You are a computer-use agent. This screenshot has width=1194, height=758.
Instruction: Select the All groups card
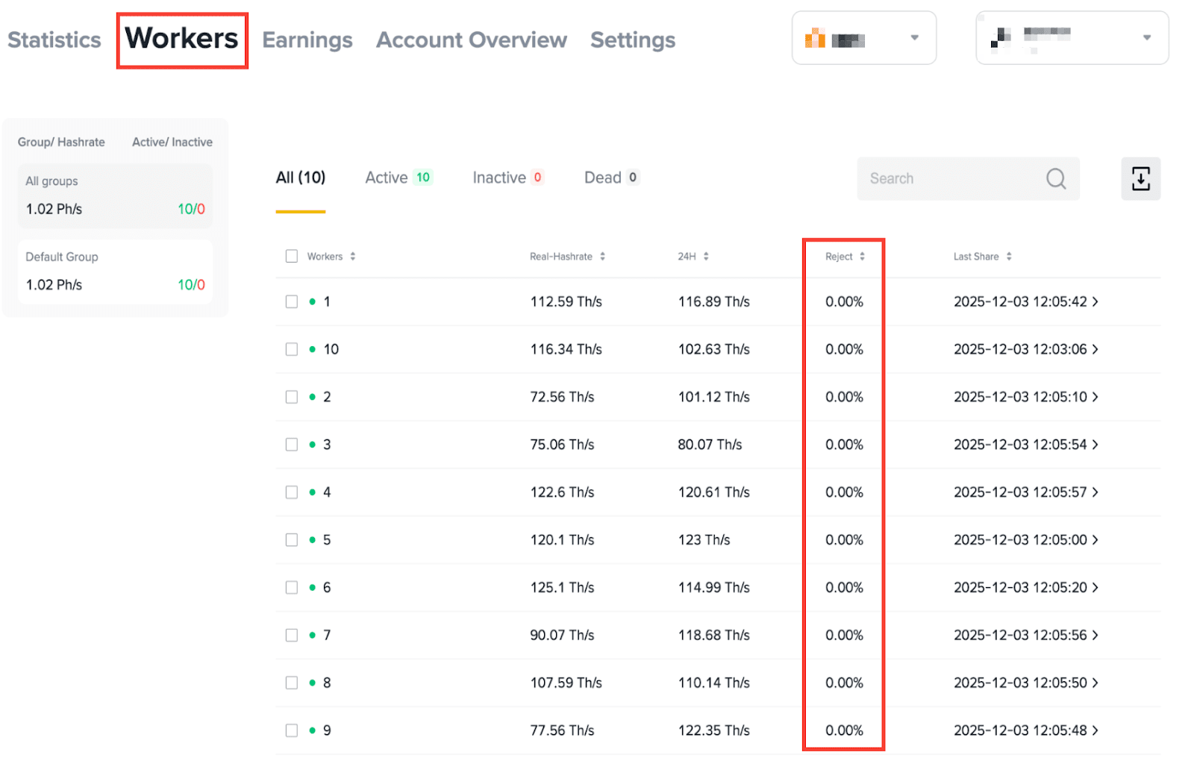click(115, 195)
